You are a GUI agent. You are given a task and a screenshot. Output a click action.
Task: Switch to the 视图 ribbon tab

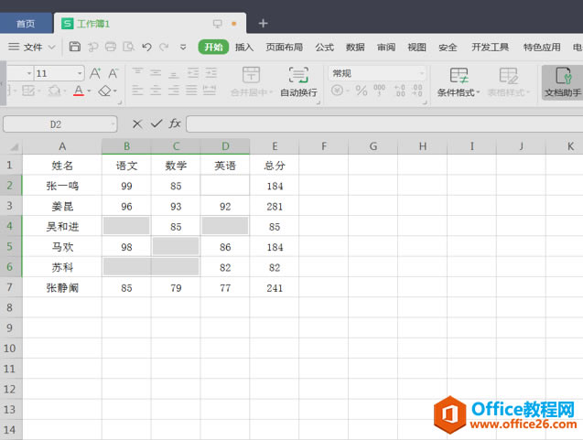416,48
